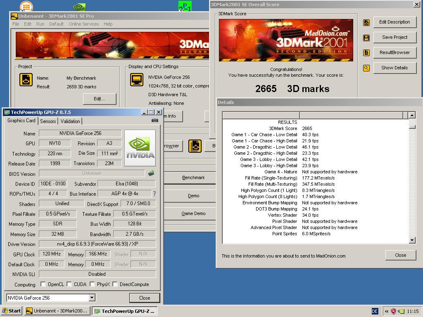Click the Show Details magnifier icon
423x317 pixels.
366,68
